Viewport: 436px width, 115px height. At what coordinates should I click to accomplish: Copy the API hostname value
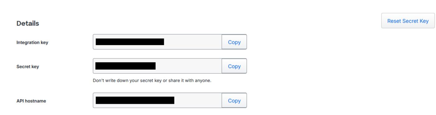point(234,100)
